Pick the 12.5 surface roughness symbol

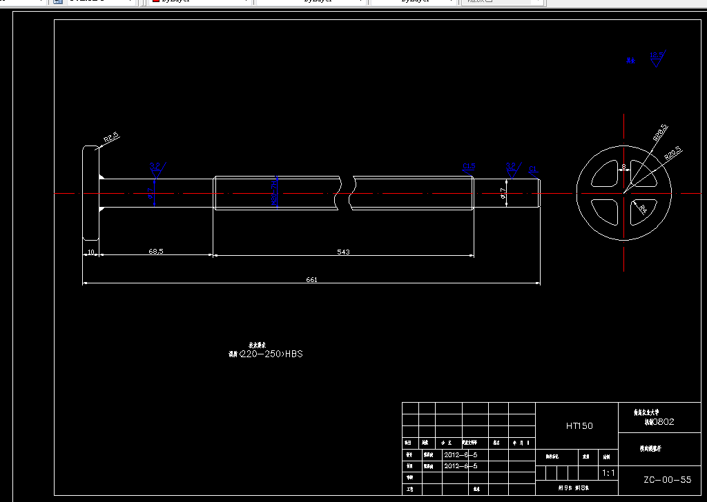[x=657, y=59]
